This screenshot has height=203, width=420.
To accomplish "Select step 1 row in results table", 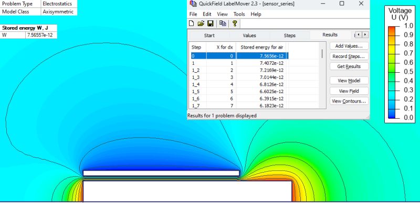I will [x=239, y=63].
